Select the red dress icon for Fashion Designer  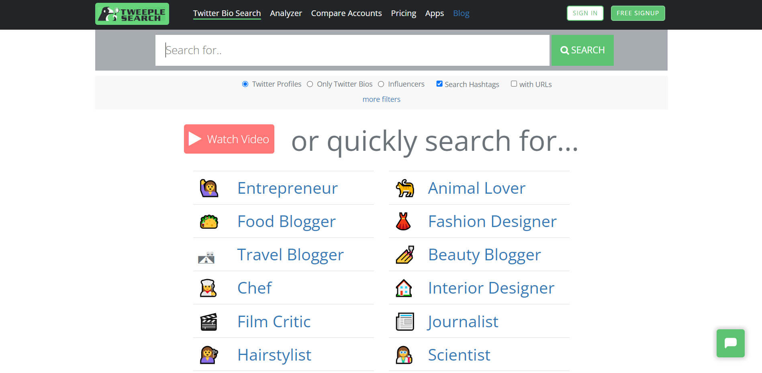tap(404, 221)
